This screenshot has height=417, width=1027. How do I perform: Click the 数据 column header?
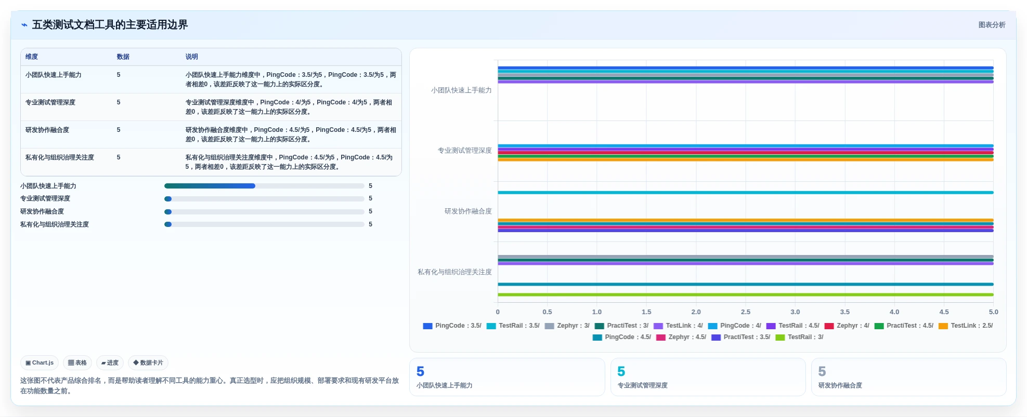pyautogui.click(x=123, y=57)
